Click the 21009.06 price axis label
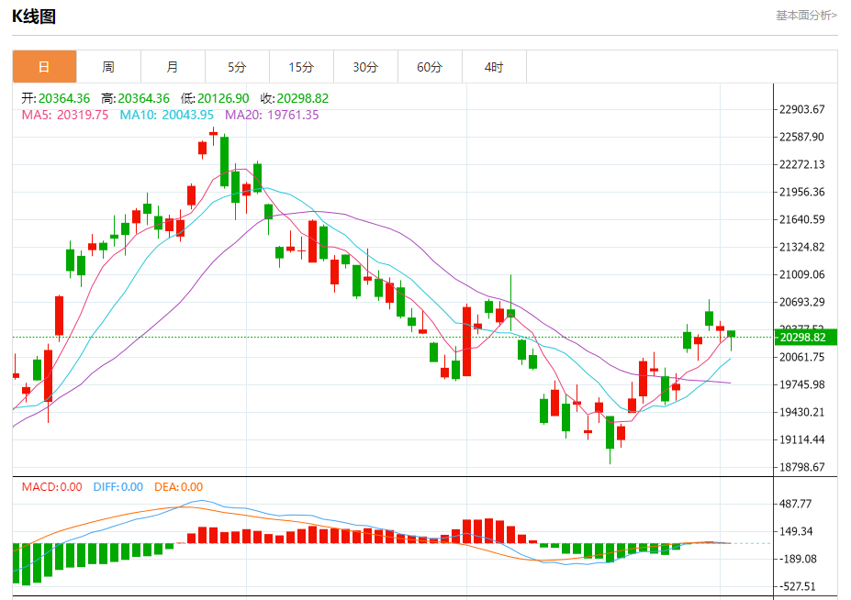The width and height of the screenshot is (851, 600). coord(802,274)
